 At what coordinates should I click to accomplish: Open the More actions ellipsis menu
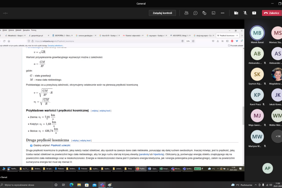coord(222,13)
